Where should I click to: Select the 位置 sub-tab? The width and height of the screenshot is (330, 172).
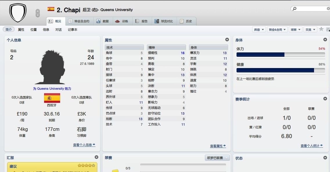click(x=34, y=30)
